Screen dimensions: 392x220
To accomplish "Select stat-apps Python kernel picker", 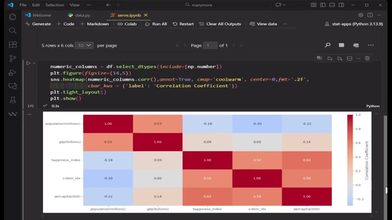I will click(354, 24).
